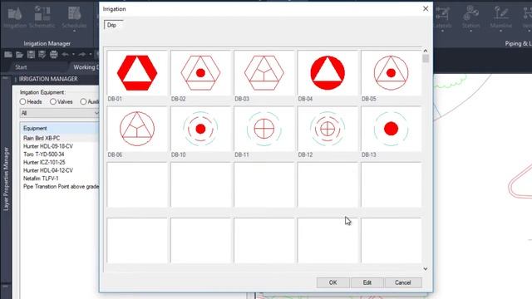Expand the Undo history dropdown arrow
This screenshot has width=532, height=299.
(x=73, y=54)
